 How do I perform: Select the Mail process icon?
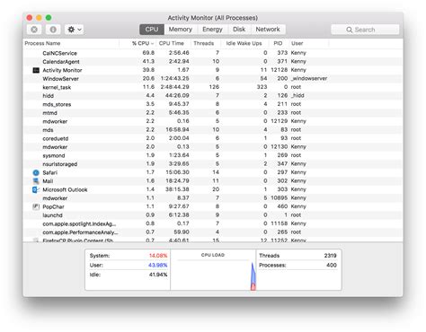[36, 181]
